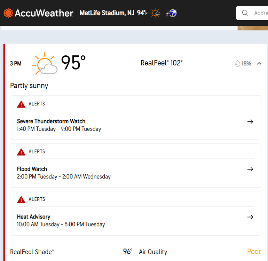This screenshot has height=261, width=268.
Task: Click the Severe Thunderstorm alert warning triangle
Action: 21,104
